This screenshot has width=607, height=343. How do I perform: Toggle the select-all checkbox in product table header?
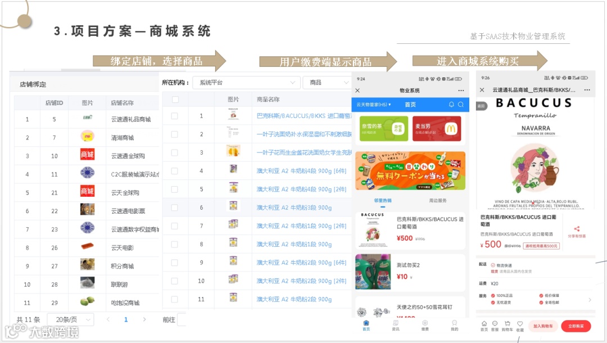coord(175,100)
